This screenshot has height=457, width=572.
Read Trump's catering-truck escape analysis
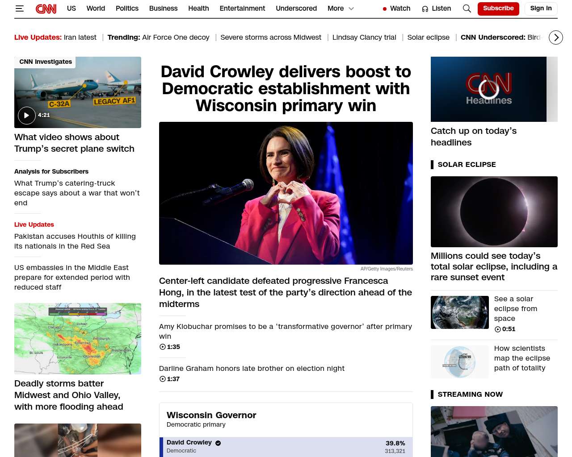77,193
